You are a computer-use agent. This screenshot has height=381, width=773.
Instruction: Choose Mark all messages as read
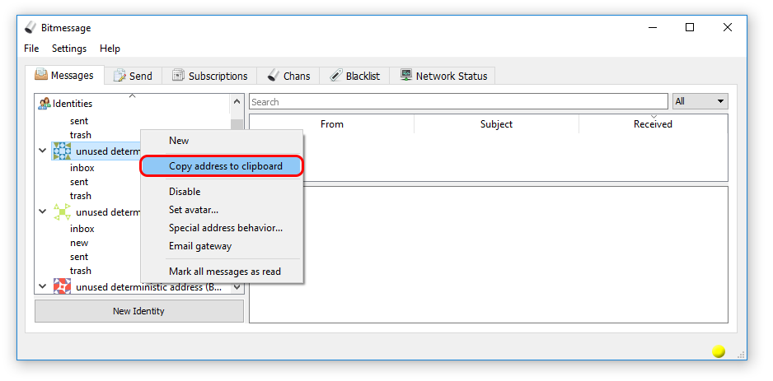pos(222,272)
